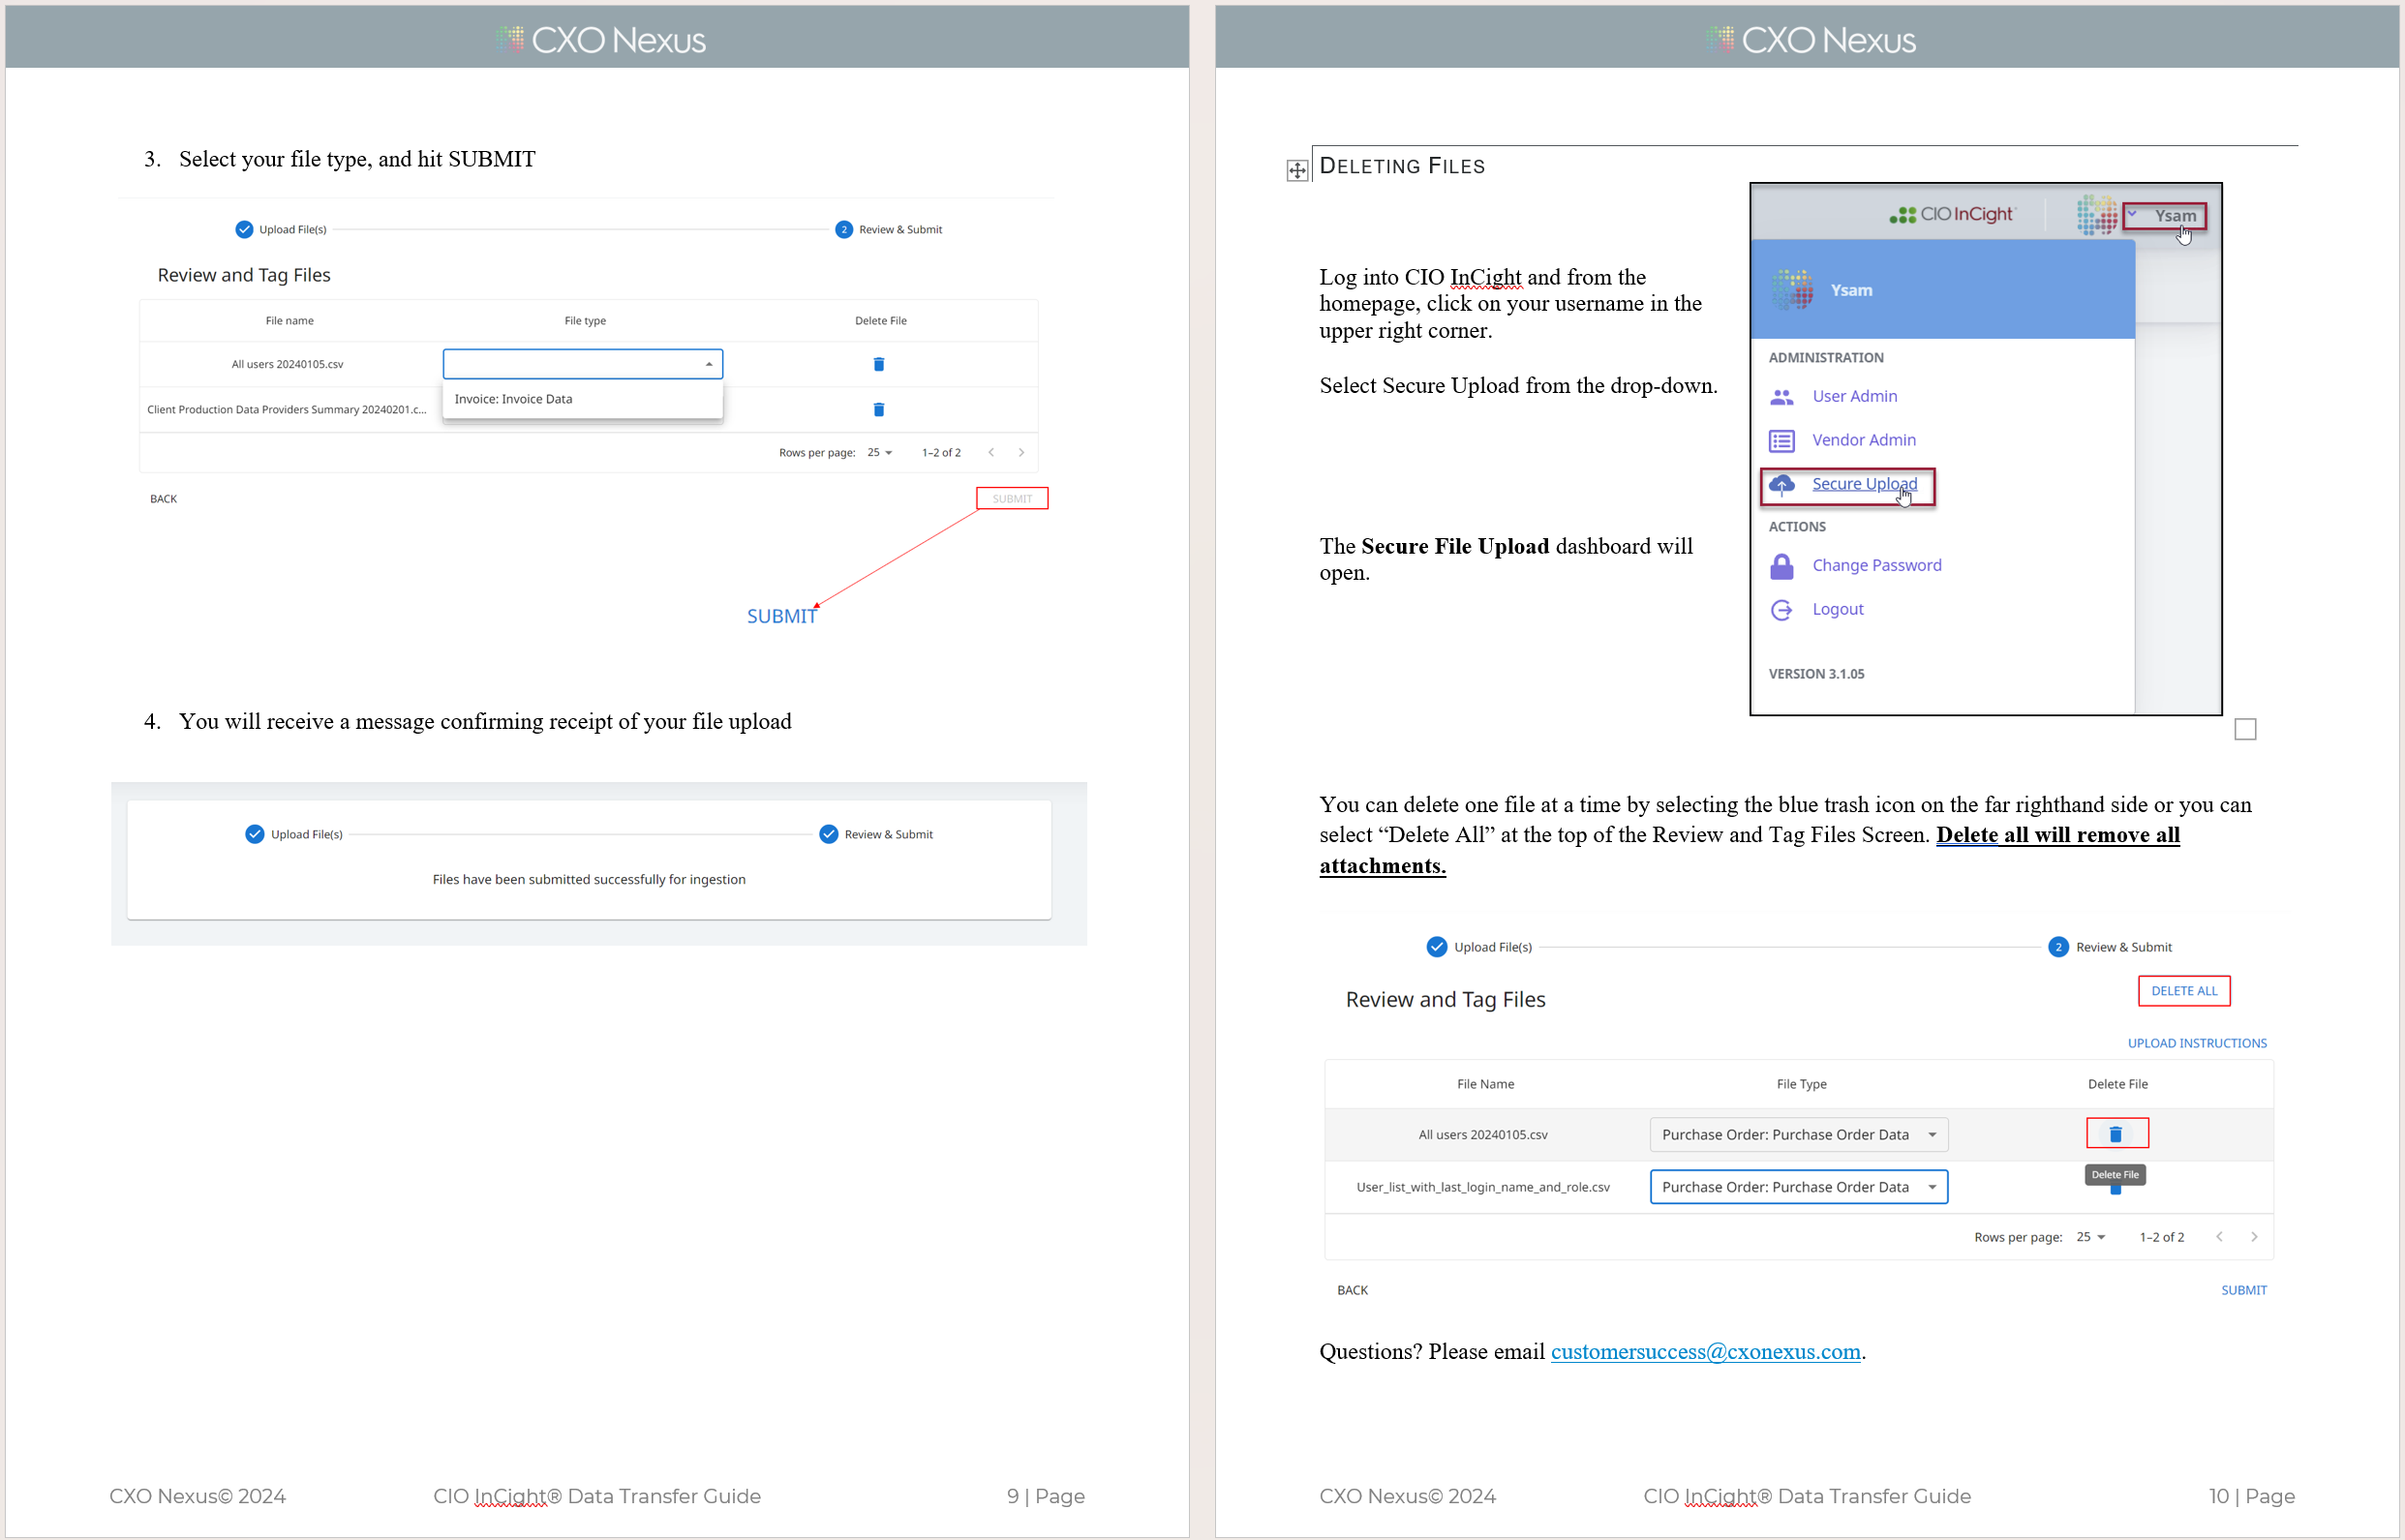Click the customersuccess@cxonexus.com email link
This screenshot has height=1540, width=2405.
[x=1706, y=1352]
